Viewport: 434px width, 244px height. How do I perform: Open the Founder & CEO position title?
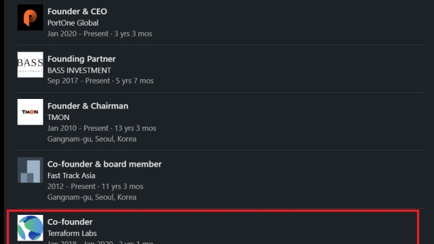[x=77, y=12]
